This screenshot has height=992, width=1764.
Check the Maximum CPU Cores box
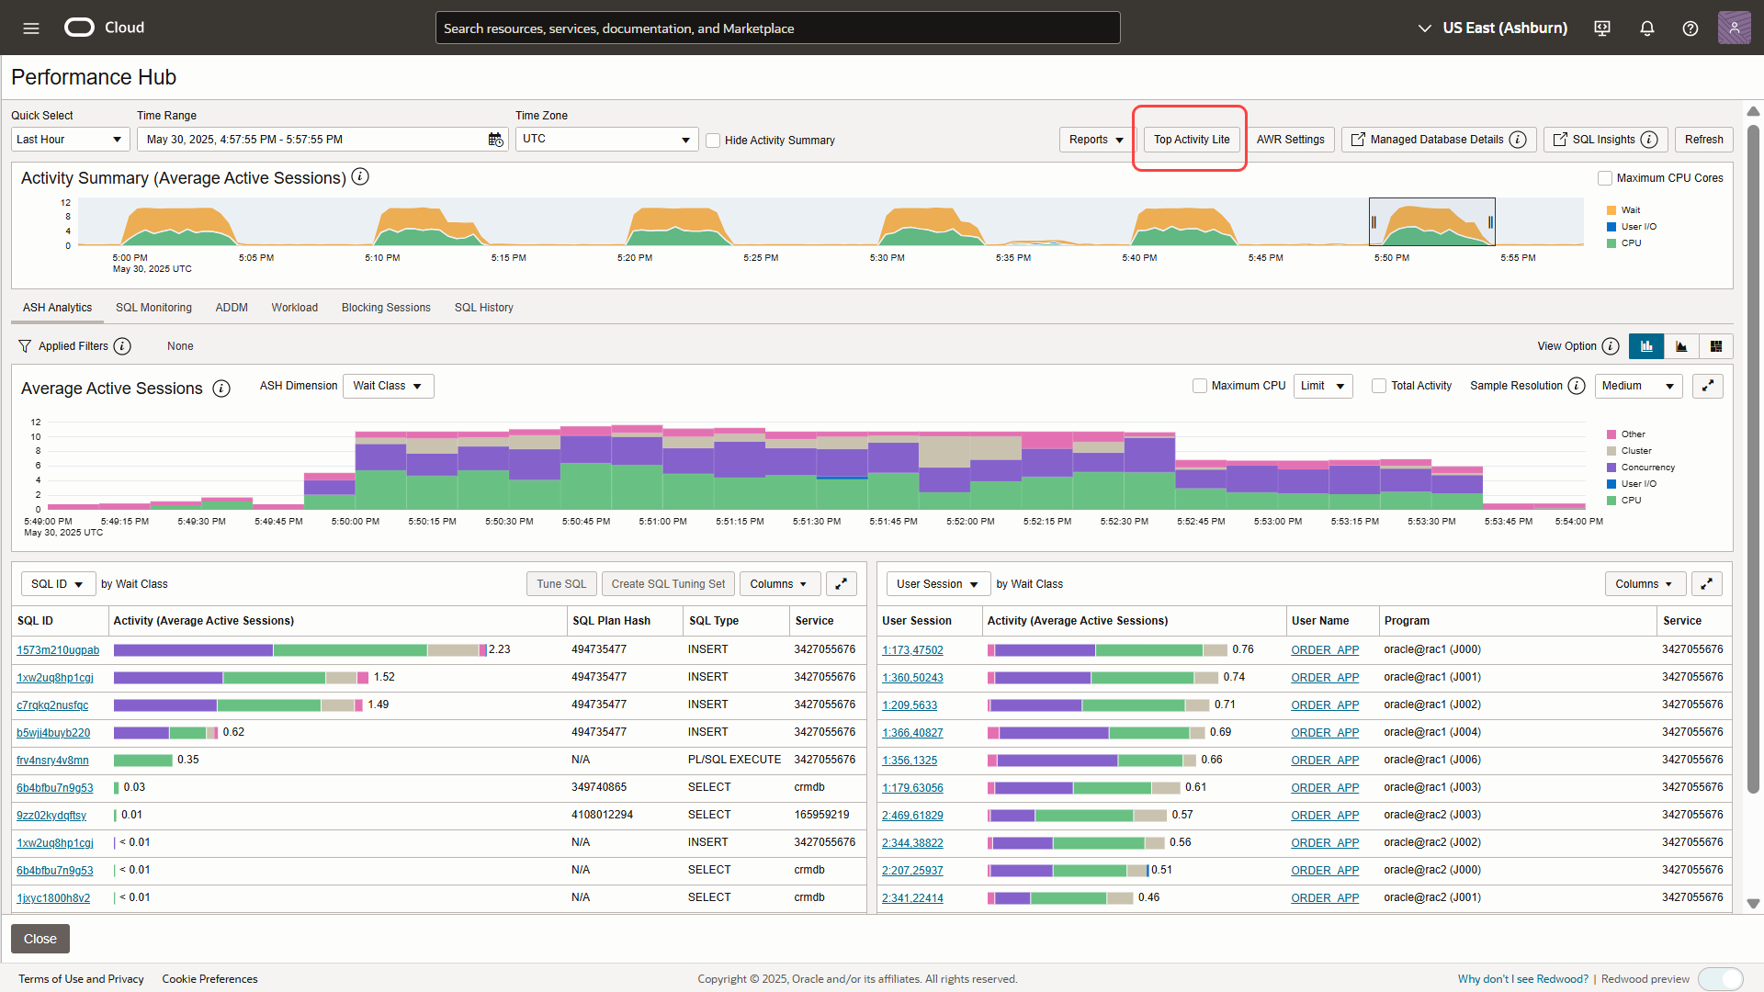click(x=1605, y=178)
